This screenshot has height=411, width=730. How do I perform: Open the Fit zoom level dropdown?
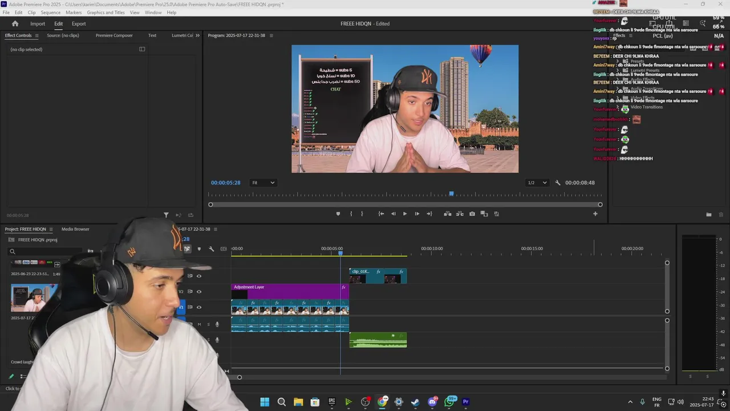pos(263,183)
